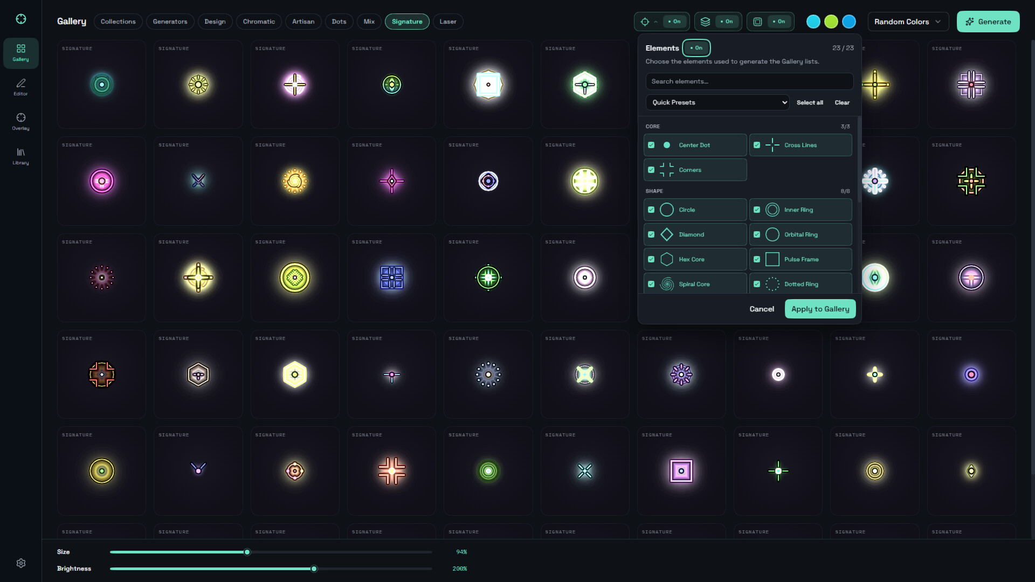The height and width of the screenshot is (582, 1035).
Task: Uncheck the Hex Core checkbox
Action: pyautogui.click(x=651, y=259)
